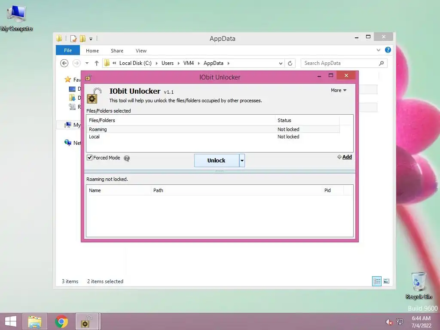The width and height of the screenshot is (440, 330).
Task: Select the Roaming row in files list
Action: coord(213,129)
